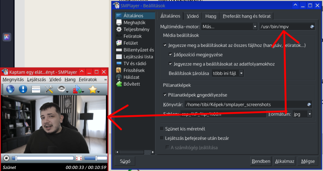Enable Szünet kis méretnél
Screen dimensions: 323x171
click(162, 129)
